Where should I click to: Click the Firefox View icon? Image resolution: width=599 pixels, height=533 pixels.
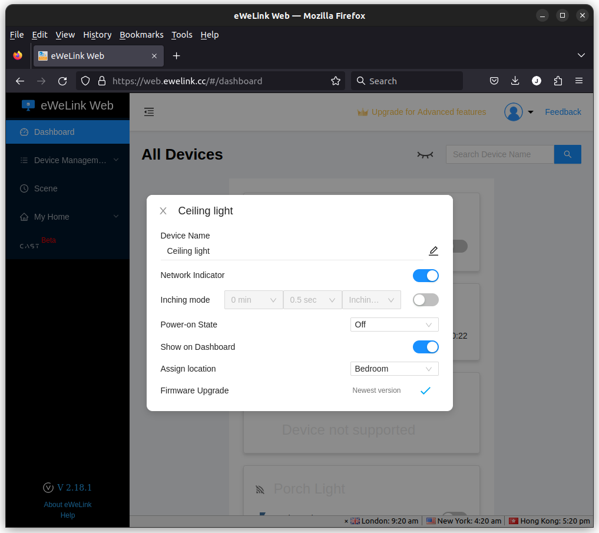click(x=18, y=56)
